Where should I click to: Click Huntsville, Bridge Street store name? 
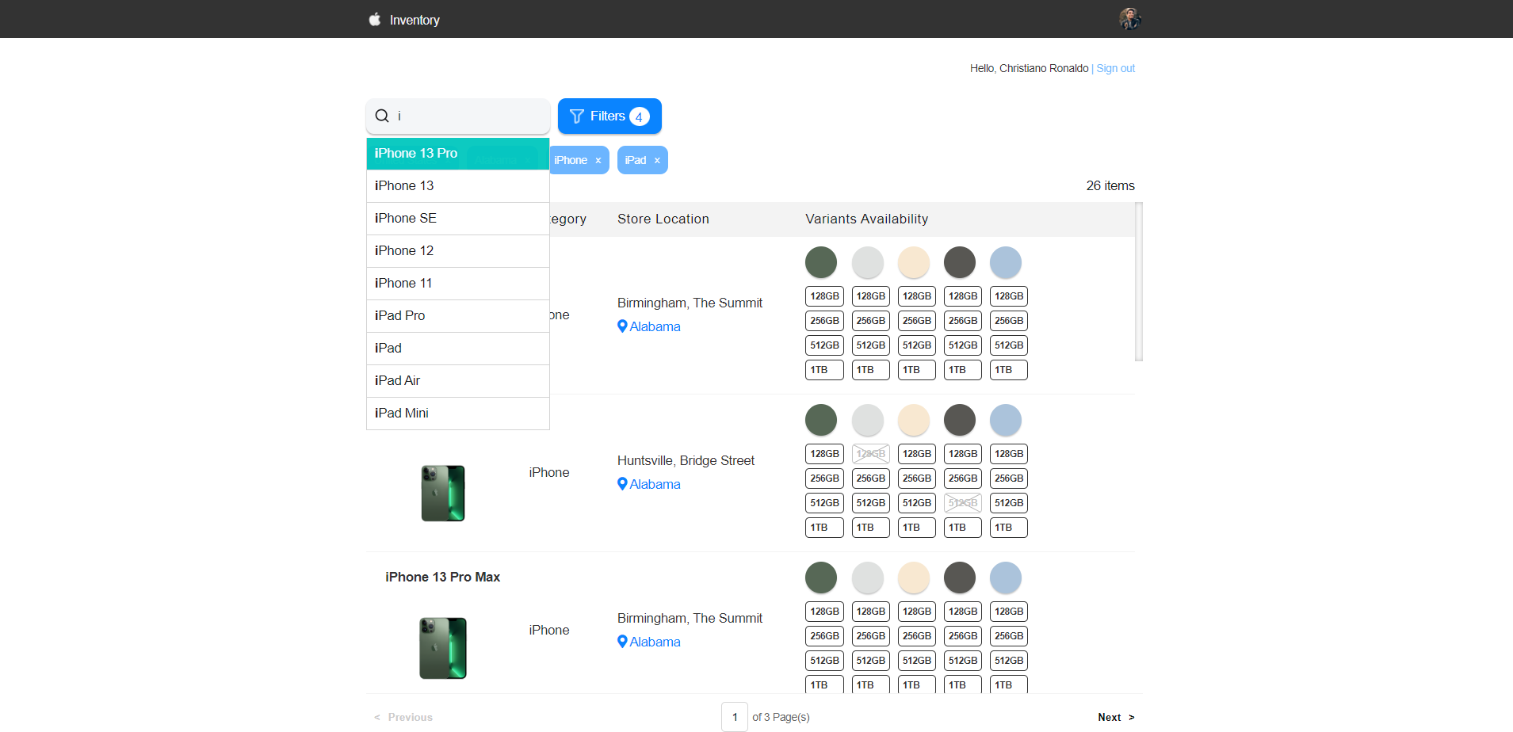pos(686,460)
